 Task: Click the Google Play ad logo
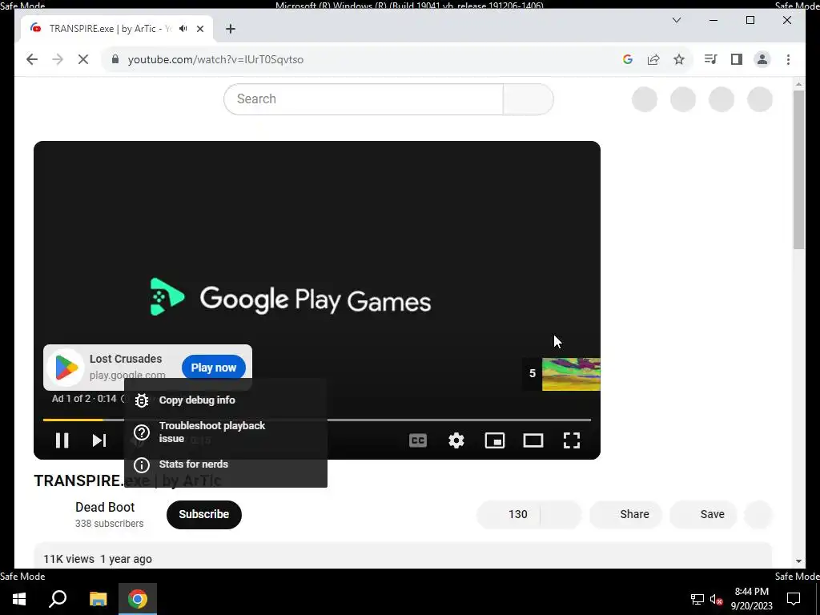[66, 368]
